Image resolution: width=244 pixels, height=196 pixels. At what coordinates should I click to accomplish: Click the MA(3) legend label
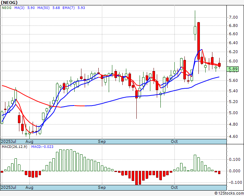point(19,8)
